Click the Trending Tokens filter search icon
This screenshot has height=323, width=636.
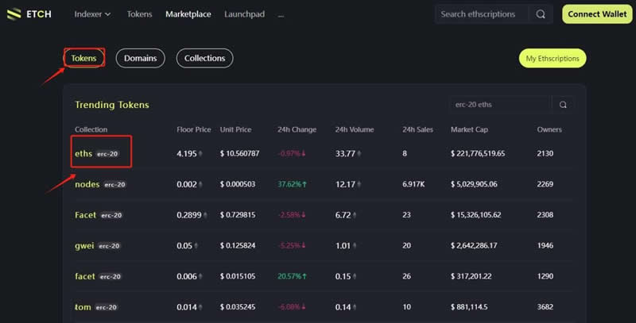point(563,105)
